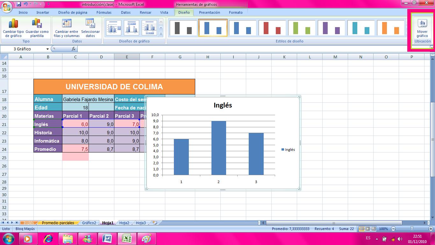Open Seleccionar datos
The height and width of the screenshot is (245, 435).
[91, 28]
